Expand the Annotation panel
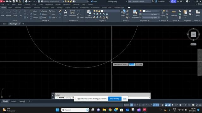Screen dimensions: 202x113 point(74,21)
